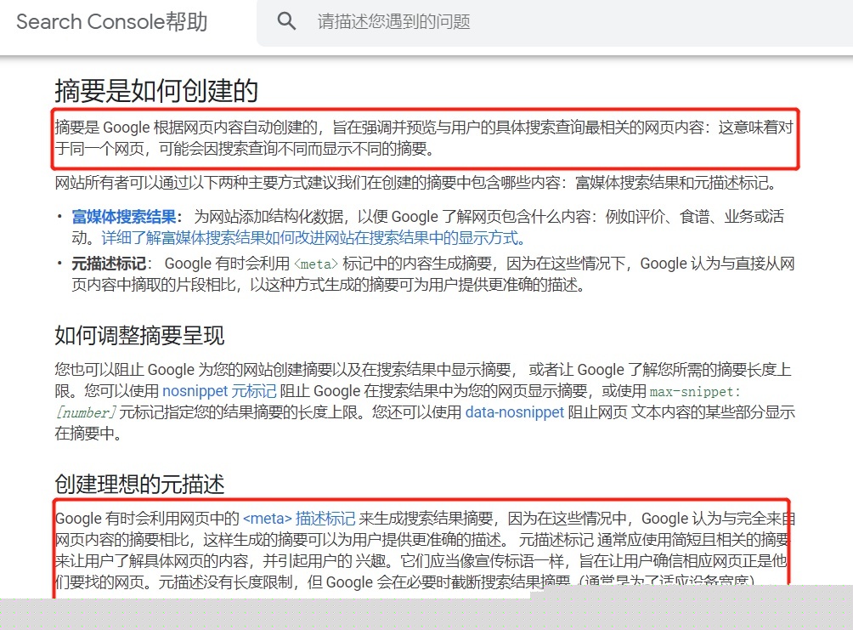This screenshot has width=853, height=630.
Task: Click the <meta> code text in bullet
Action: pyautogui.click(x=316, y=264)
